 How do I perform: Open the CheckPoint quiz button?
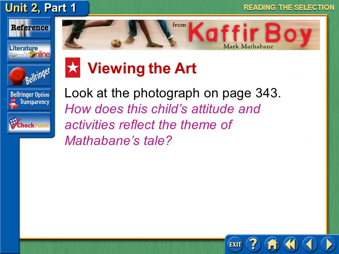tap(29, 123)
